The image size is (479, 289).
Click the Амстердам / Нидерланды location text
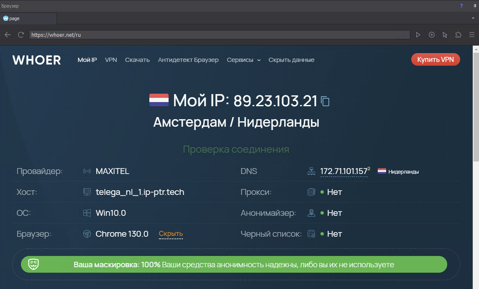(236, 122)
